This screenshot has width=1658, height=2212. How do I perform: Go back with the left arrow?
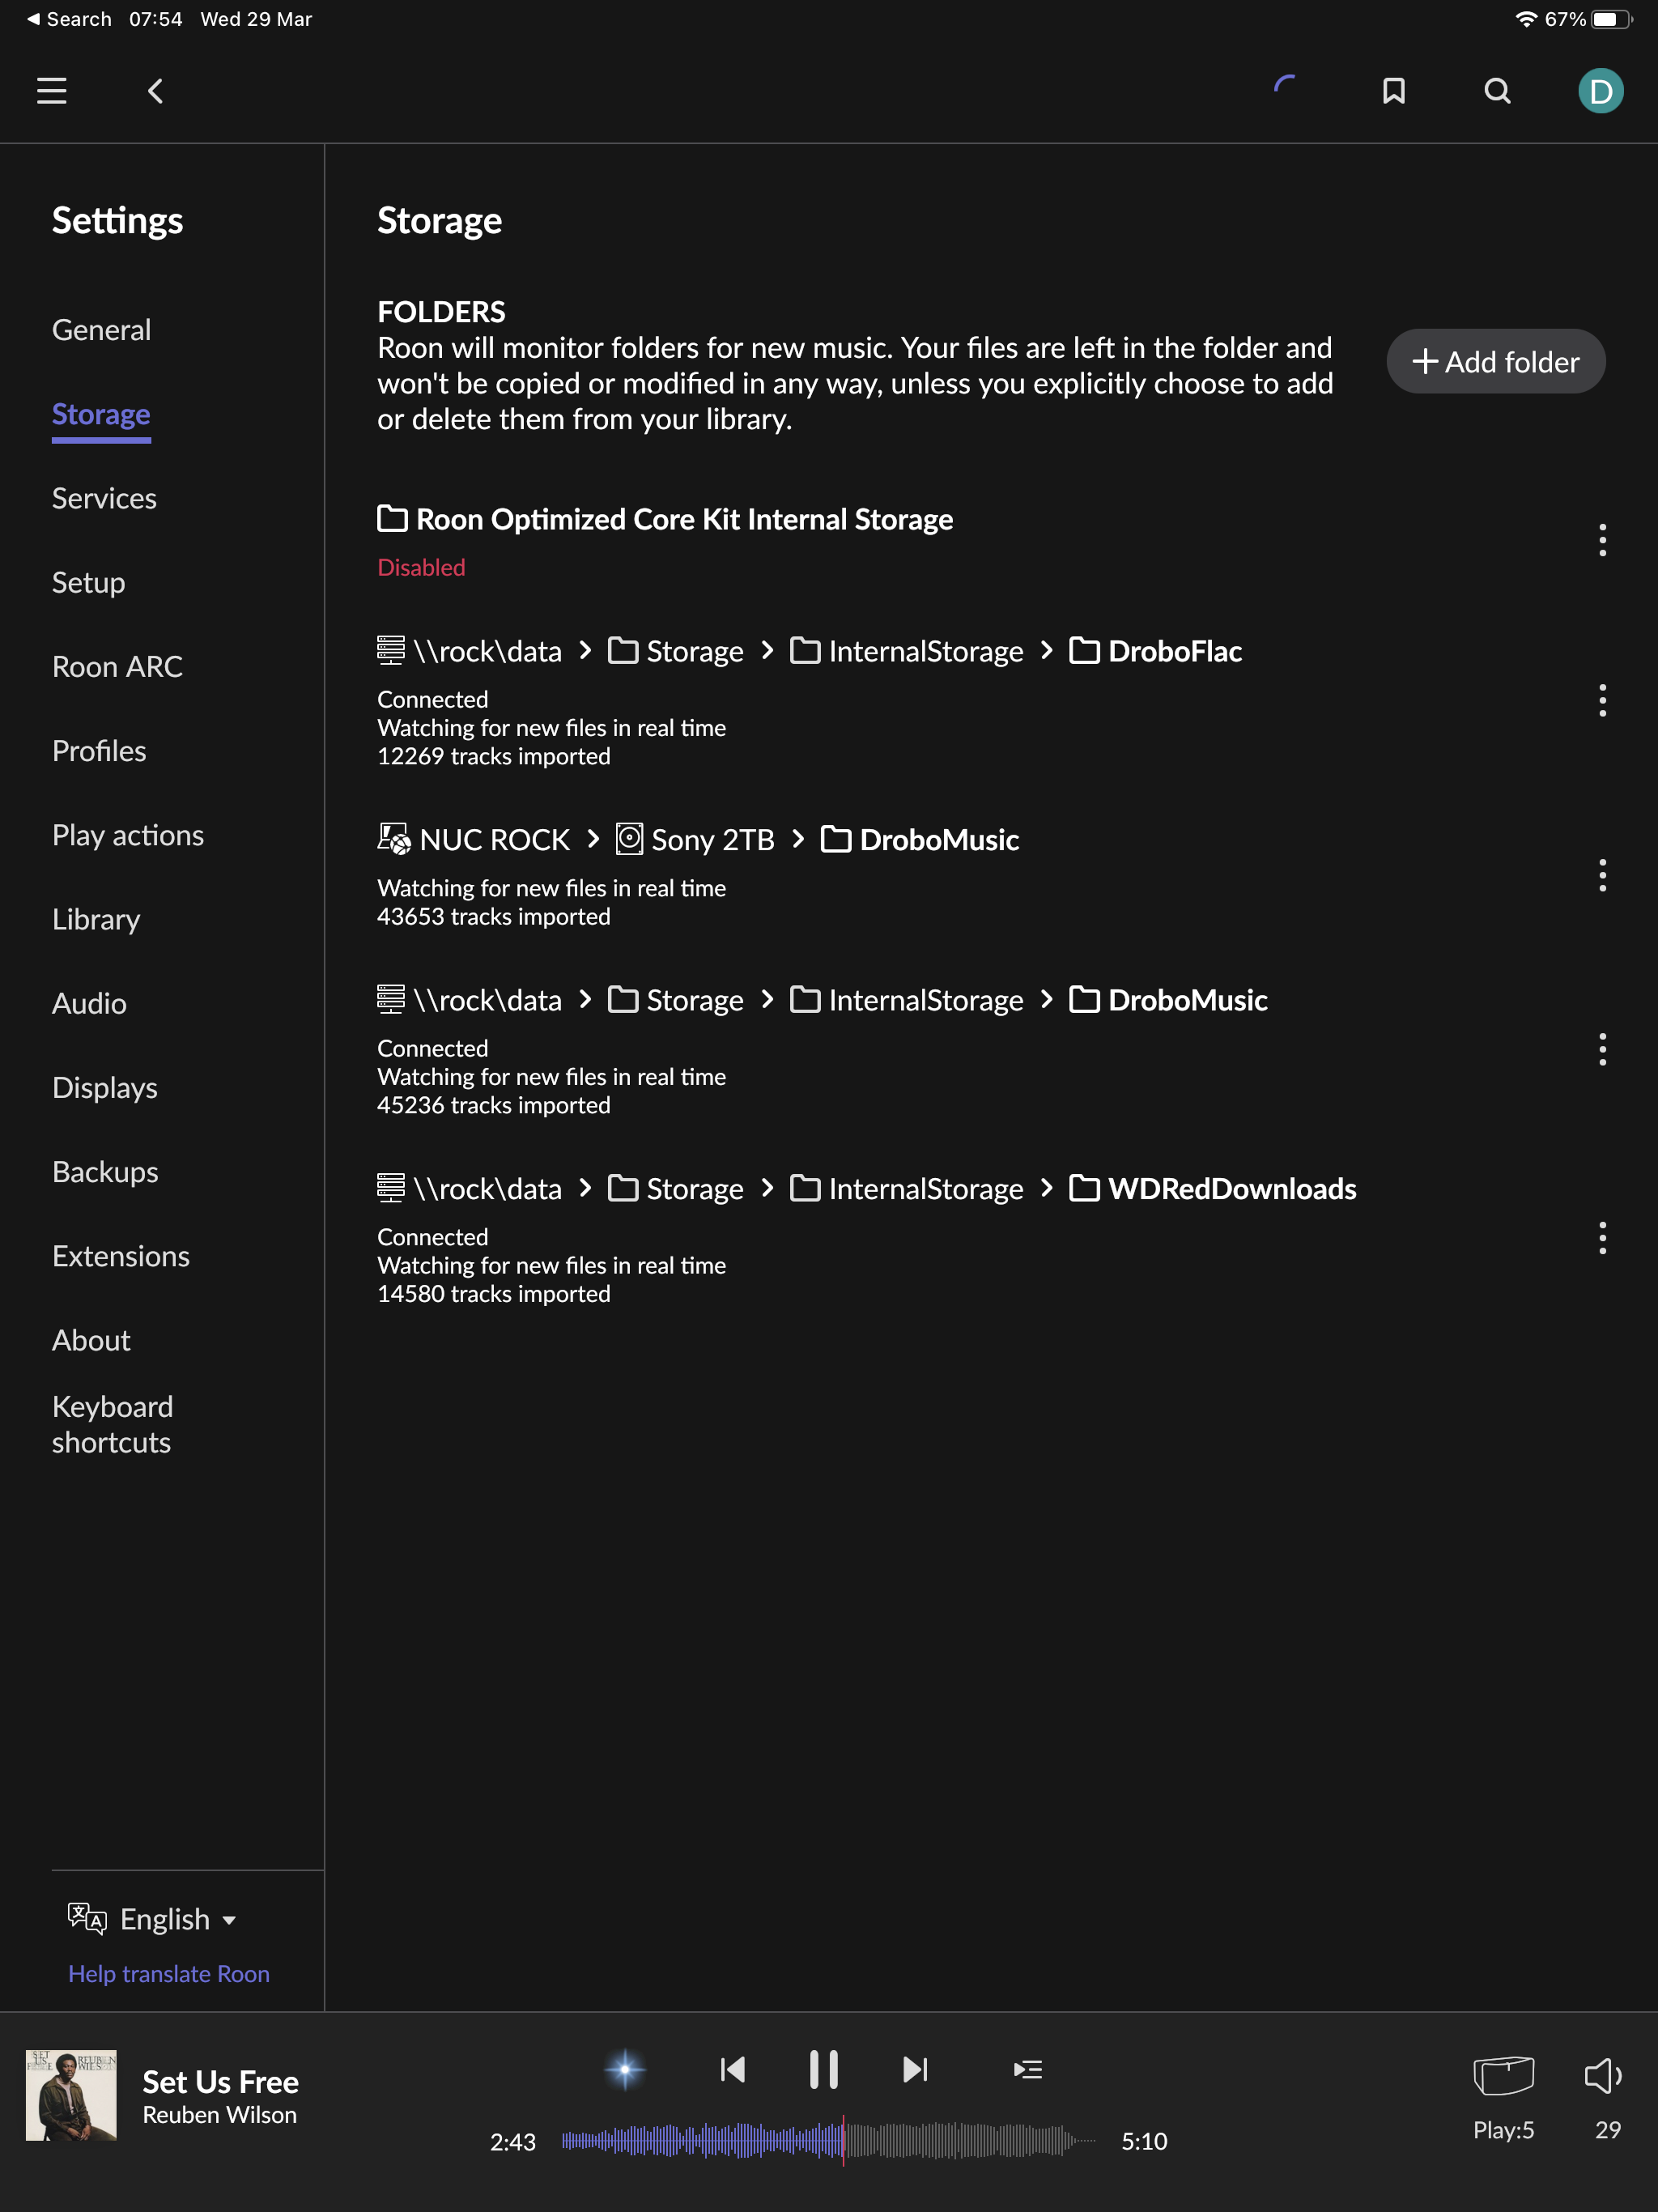(155, 91)
